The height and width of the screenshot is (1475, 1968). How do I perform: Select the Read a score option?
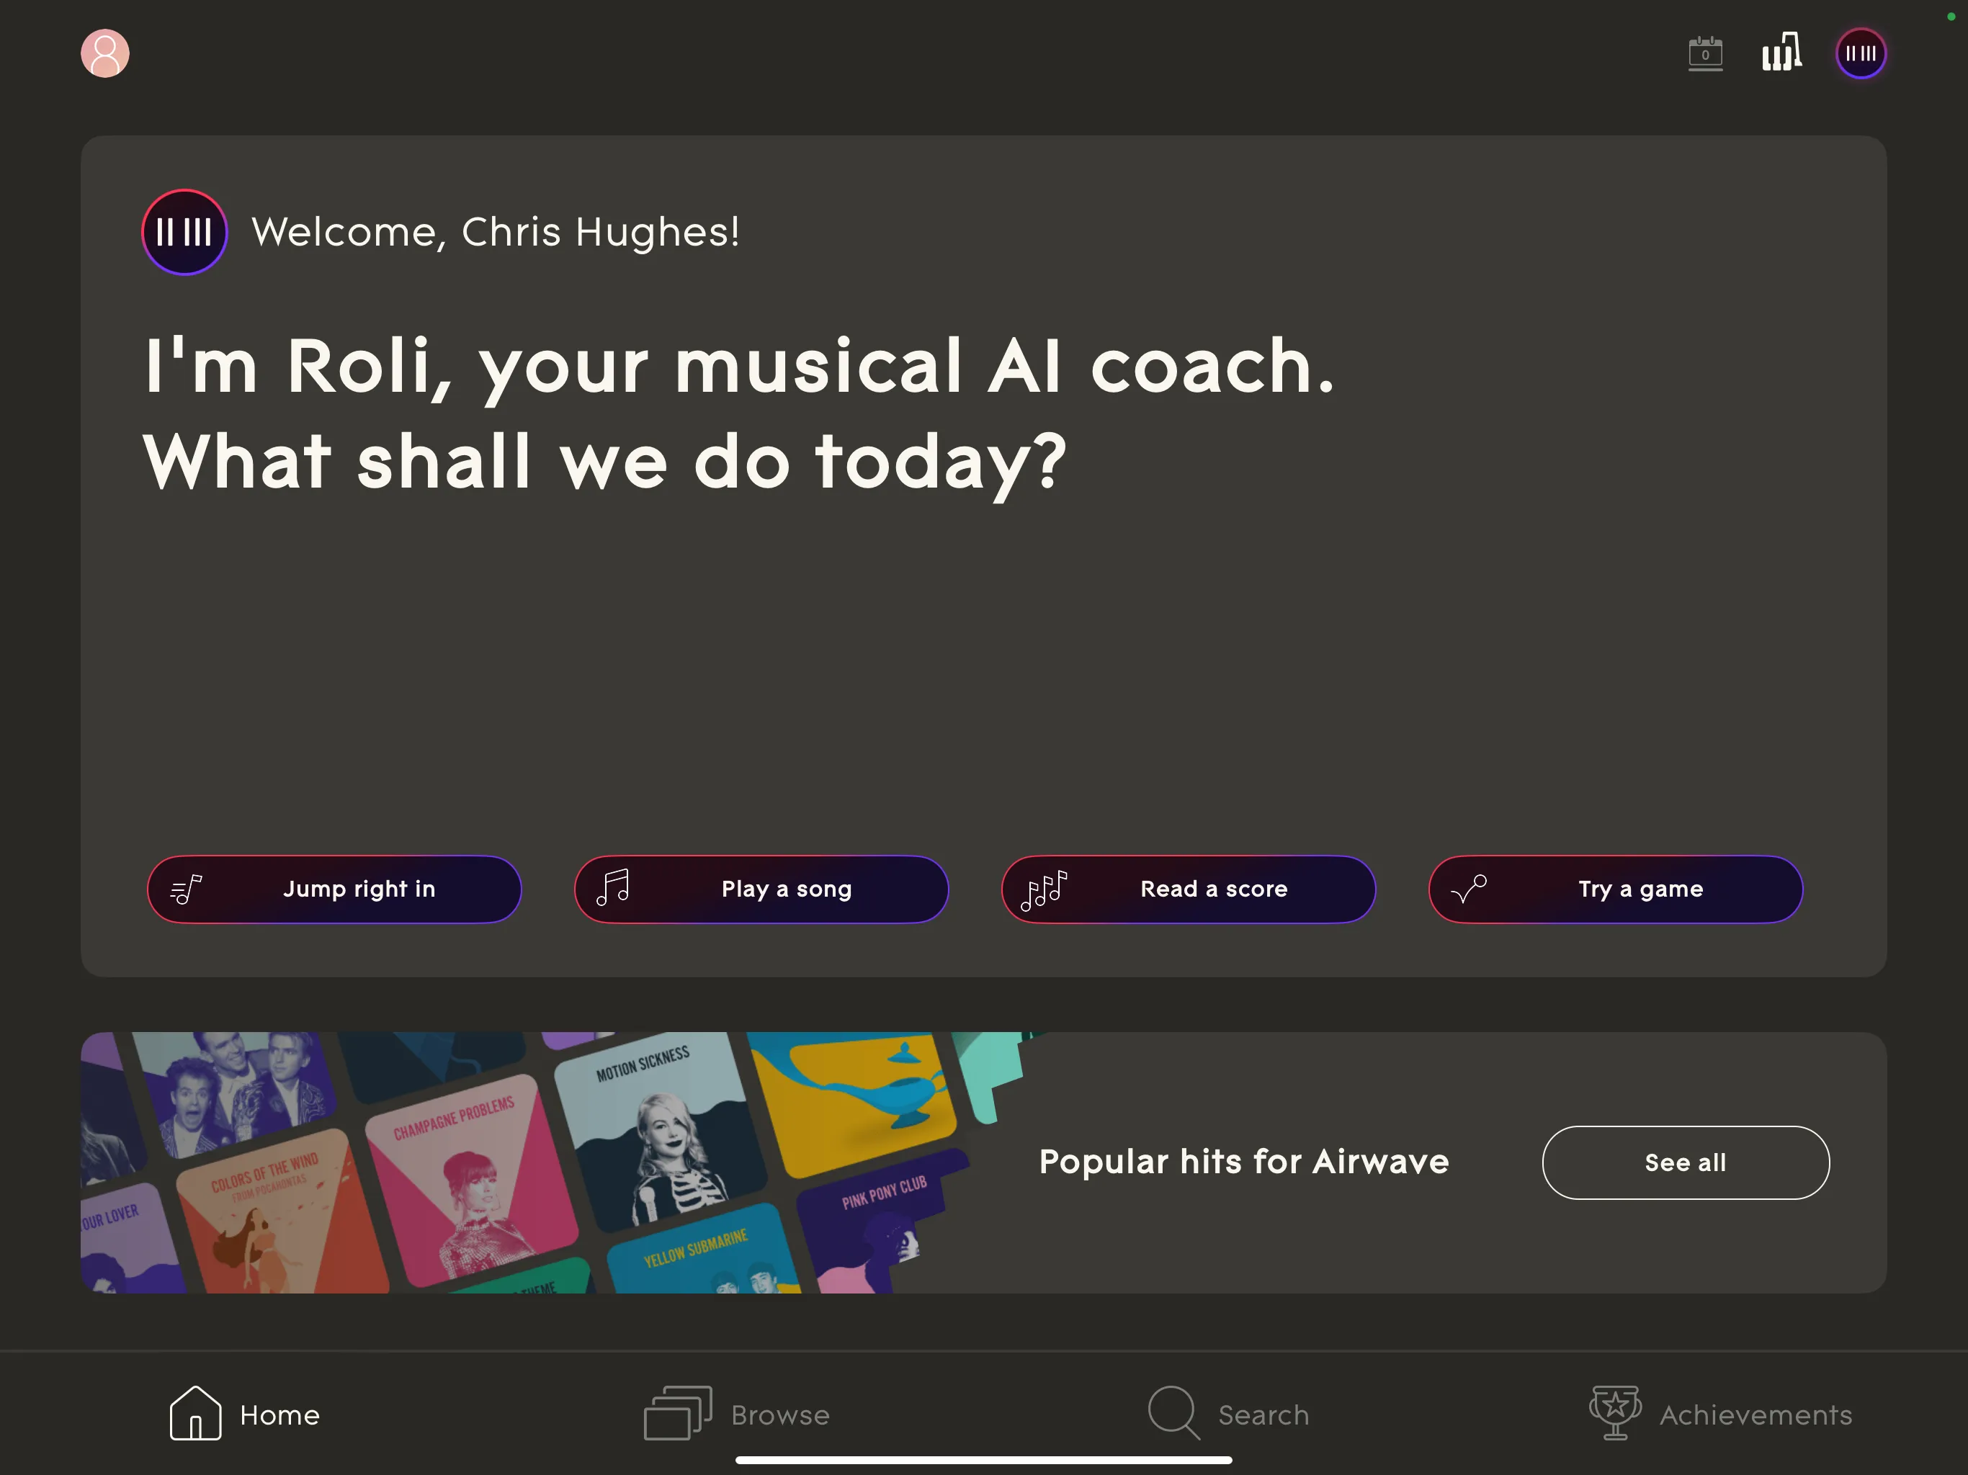[1188, 889]
